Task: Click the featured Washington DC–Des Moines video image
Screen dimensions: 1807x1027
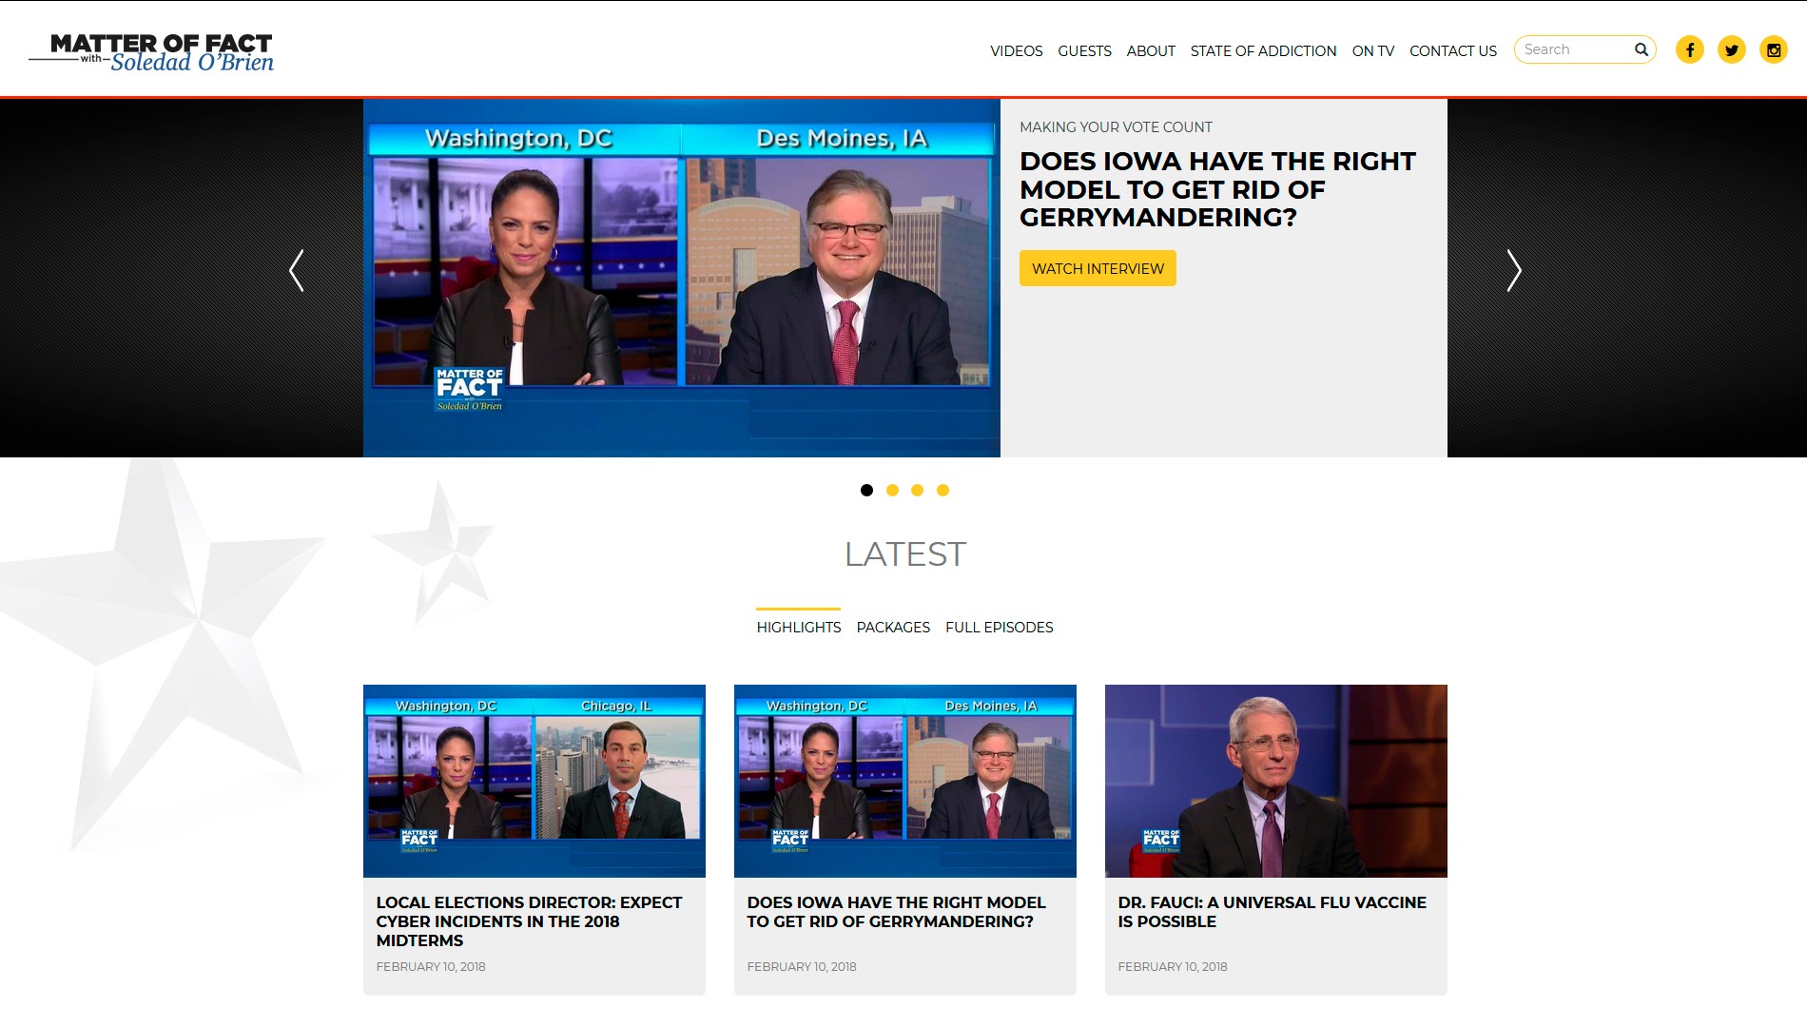Action: click(681, 278)
